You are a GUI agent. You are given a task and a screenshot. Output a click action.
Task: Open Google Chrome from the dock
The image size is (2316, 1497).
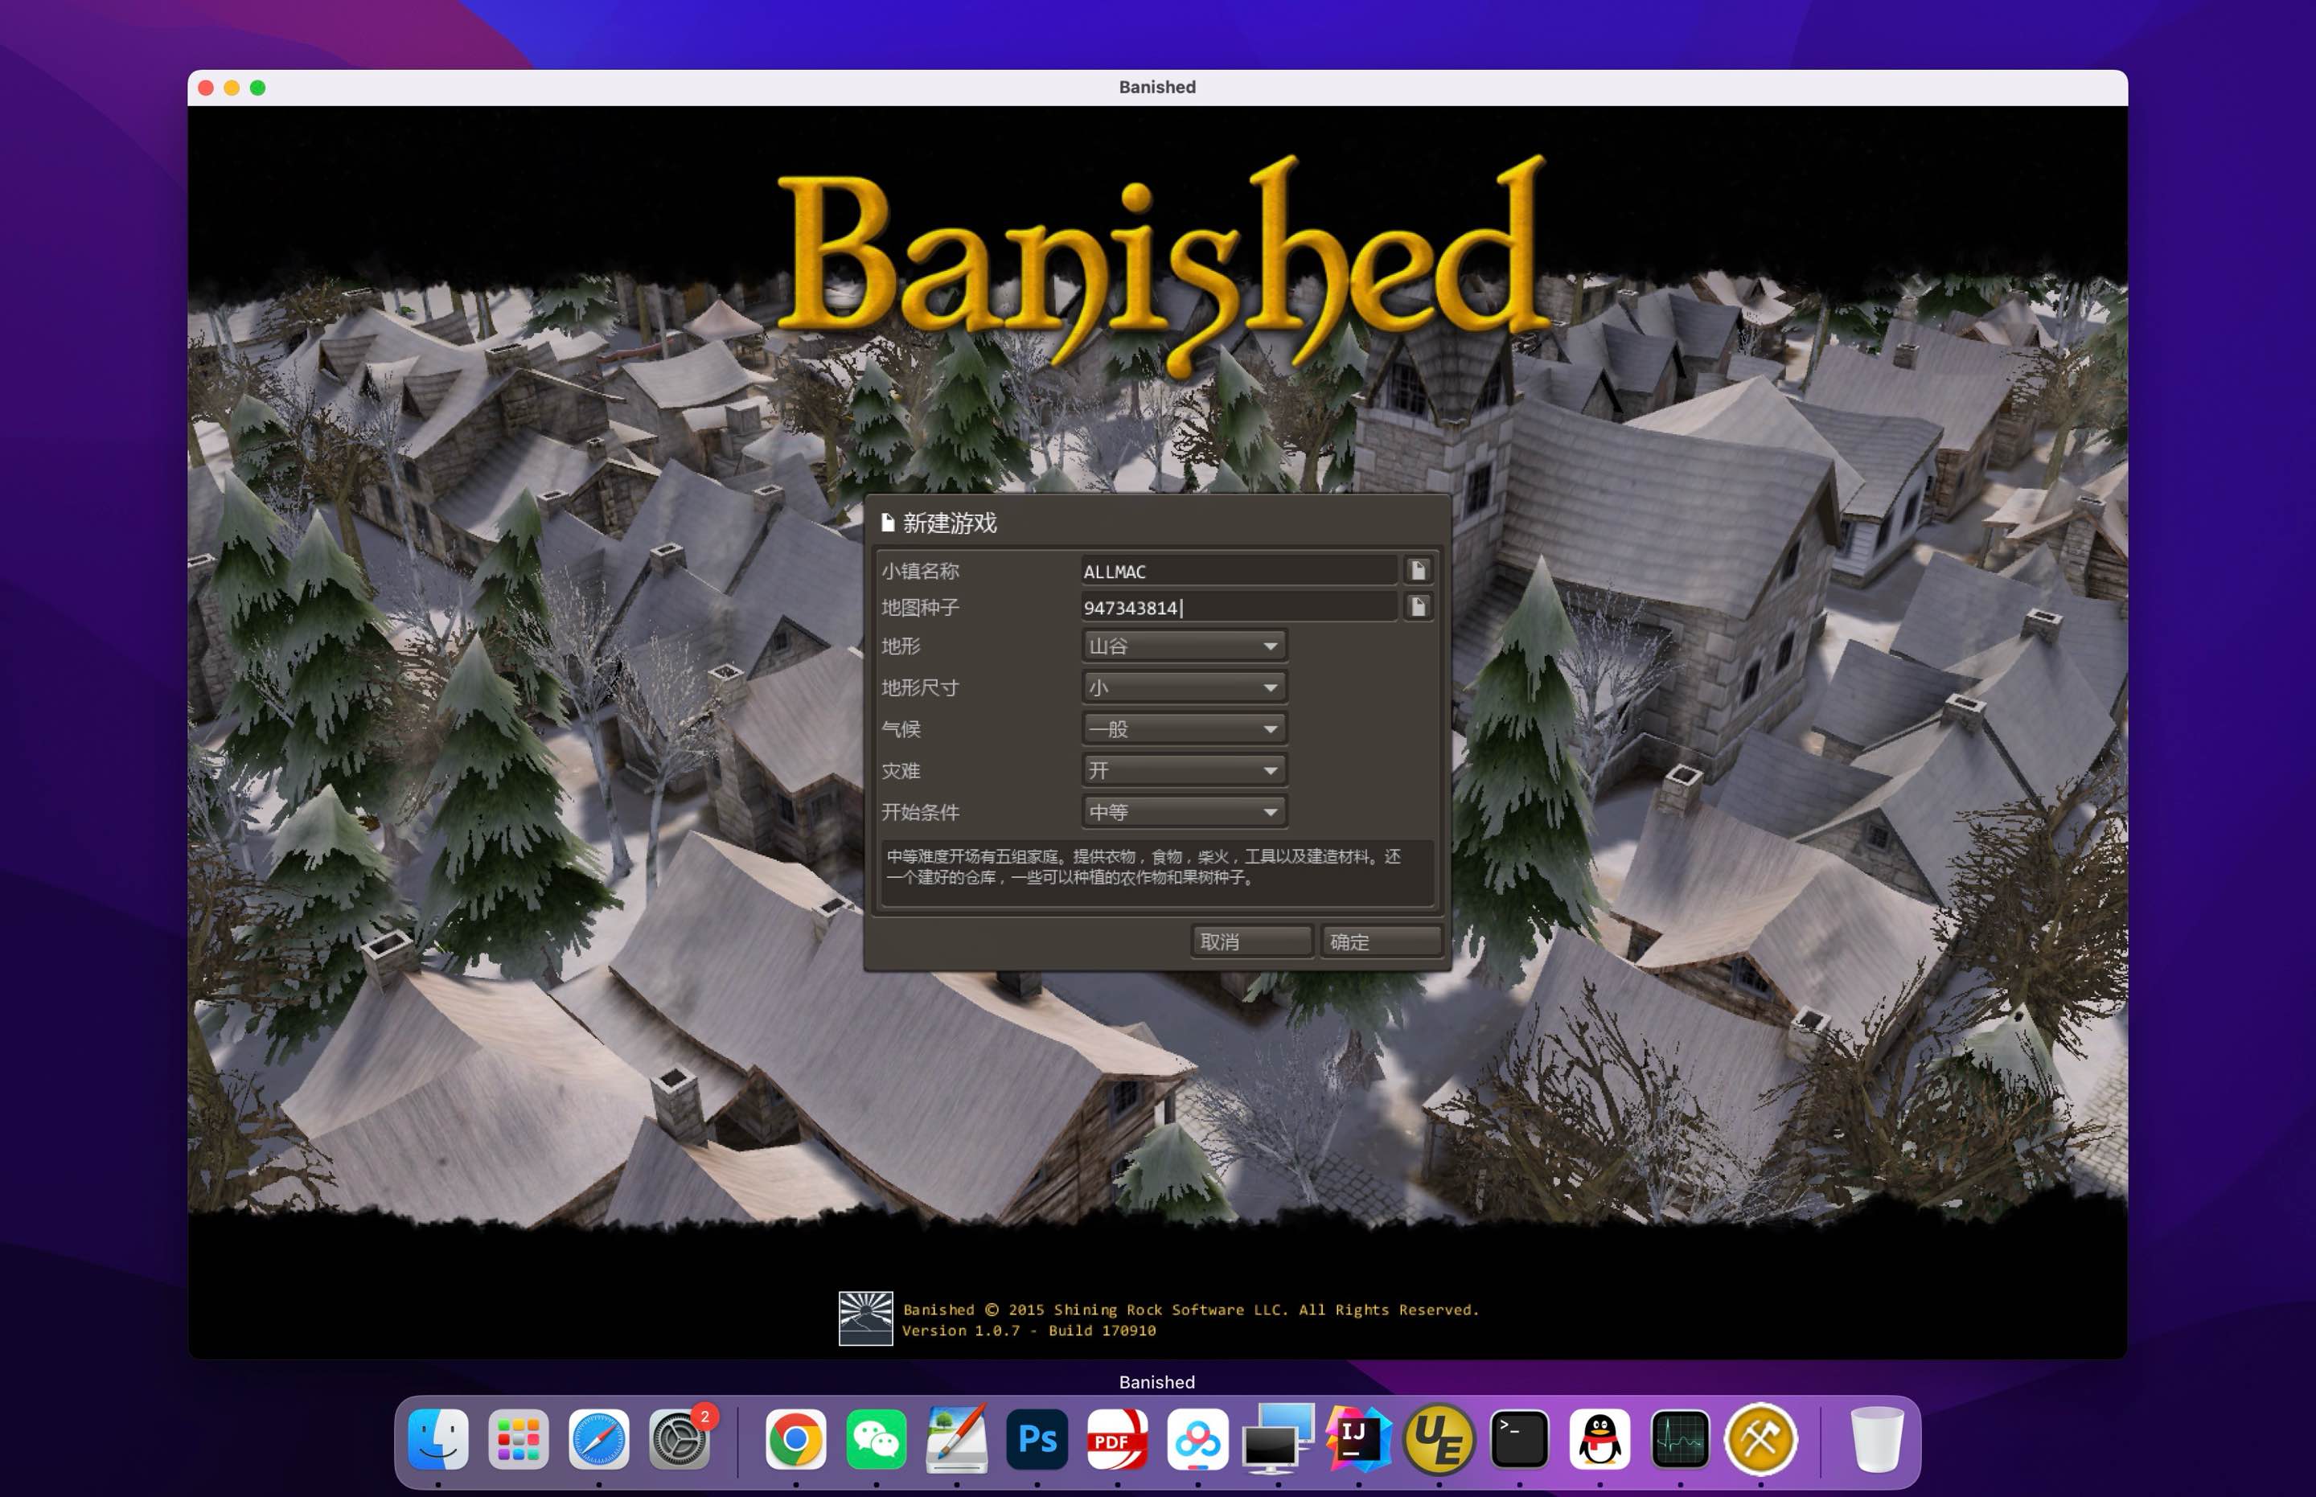click(795, 1440)
